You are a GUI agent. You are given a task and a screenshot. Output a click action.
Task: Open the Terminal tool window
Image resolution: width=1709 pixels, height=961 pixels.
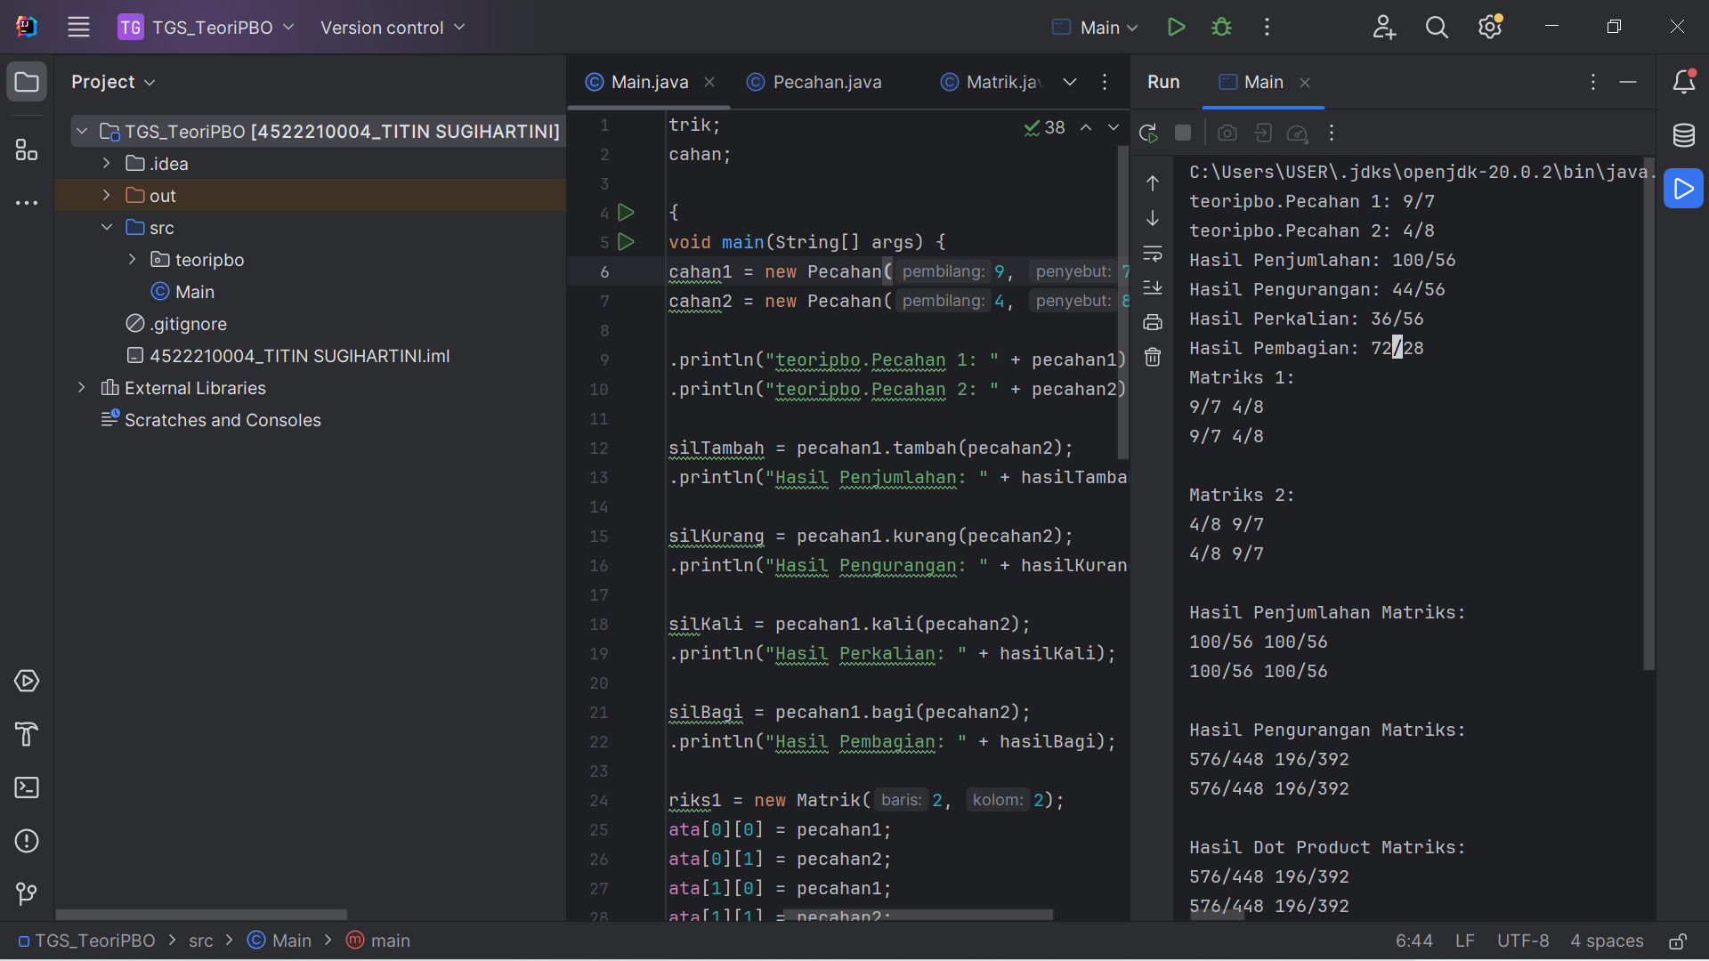pos(27,787)
